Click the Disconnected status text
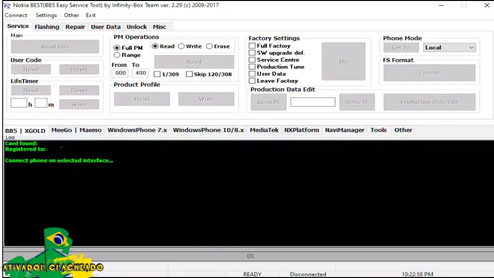 308,274
